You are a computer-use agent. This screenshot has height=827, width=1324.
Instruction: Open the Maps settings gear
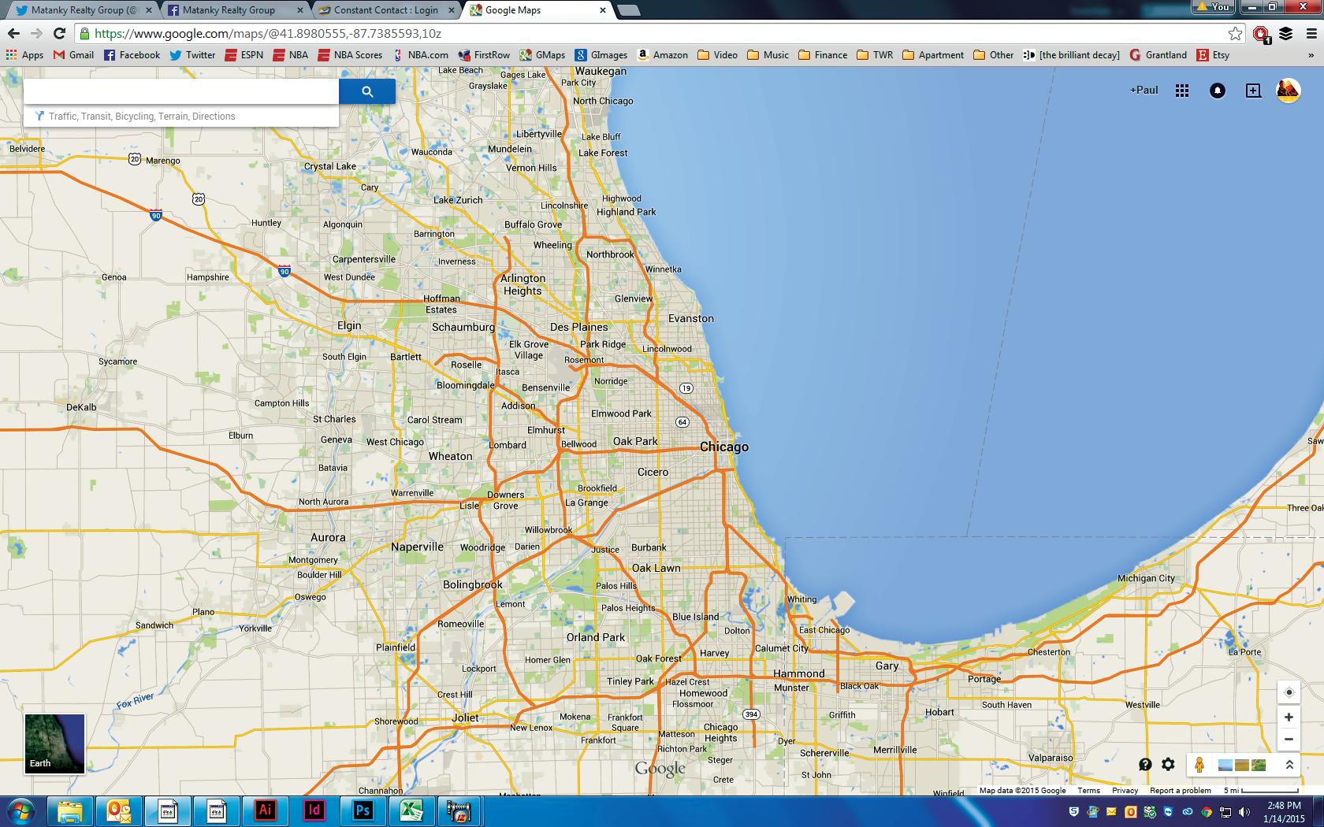coord(1168,764)
